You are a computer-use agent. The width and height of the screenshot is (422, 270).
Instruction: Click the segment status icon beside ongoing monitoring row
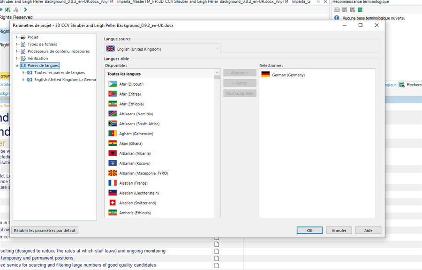point(217,251)
